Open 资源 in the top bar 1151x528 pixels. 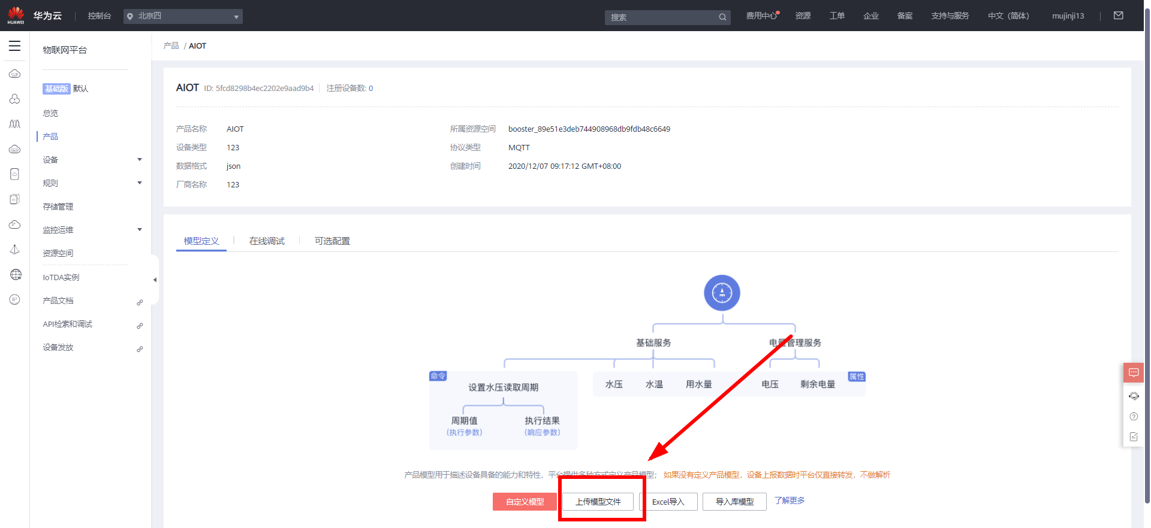pyautogui.click(x=803, y=16)
